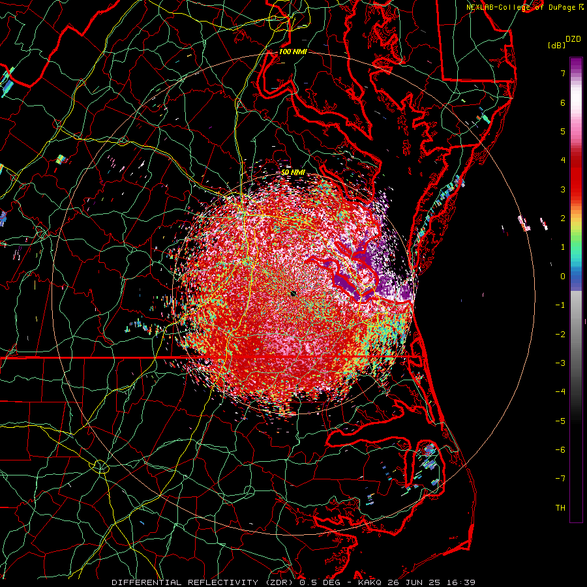Click the black radar site marker at center
The image size is (587, 587).
coord(293,294)
